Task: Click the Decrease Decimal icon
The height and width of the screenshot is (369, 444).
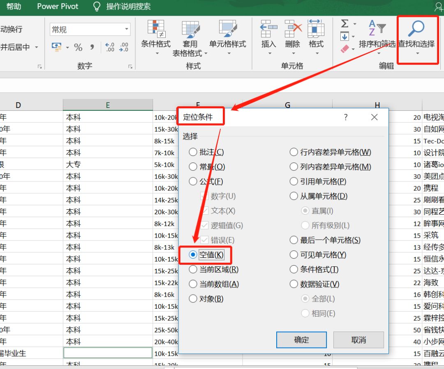Action: 124,47
